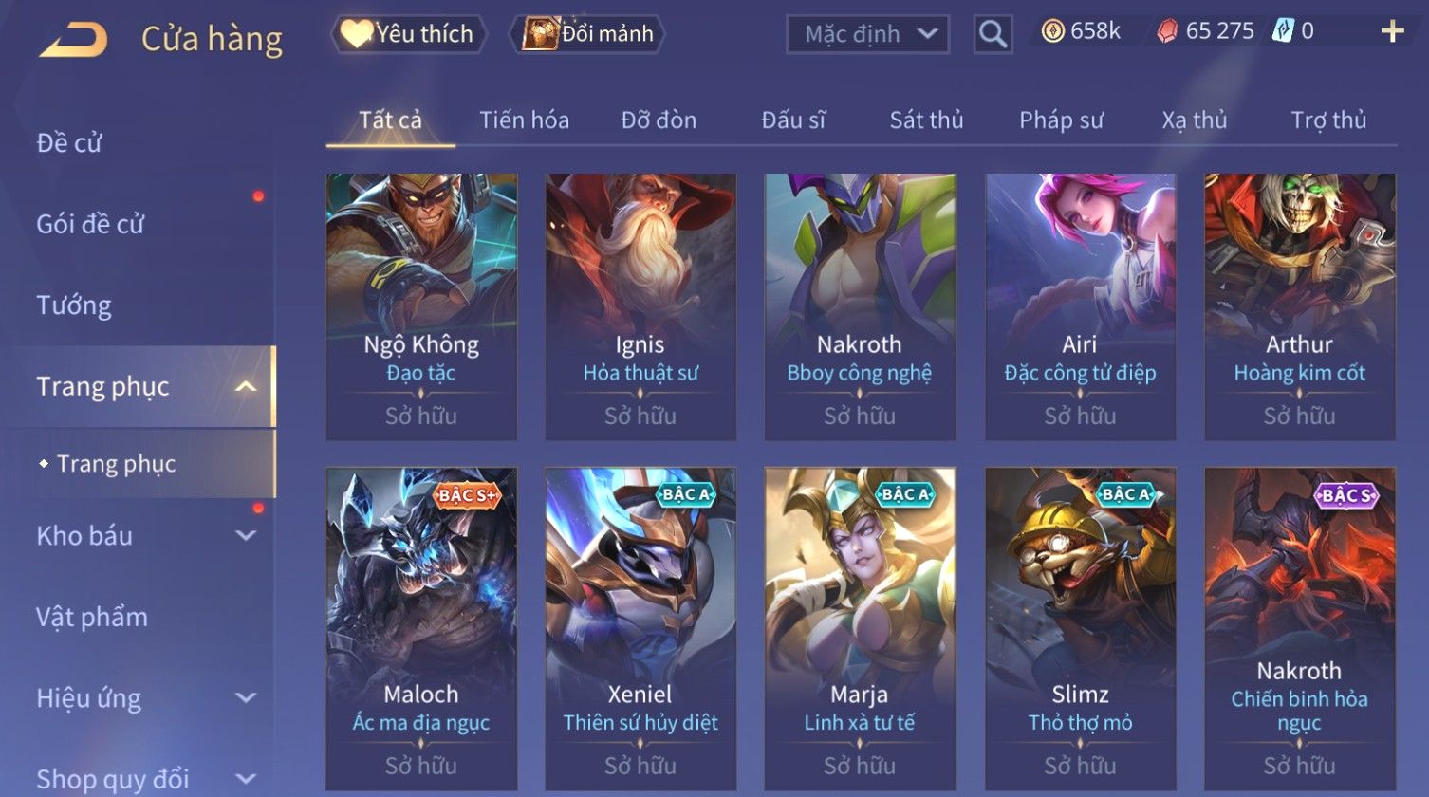
Task: Expand the Shop quy đổi section
Action: tap(246, 780)
